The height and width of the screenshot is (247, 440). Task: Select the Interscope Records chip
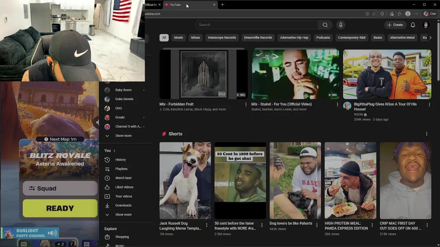click(x=222, y=38)
